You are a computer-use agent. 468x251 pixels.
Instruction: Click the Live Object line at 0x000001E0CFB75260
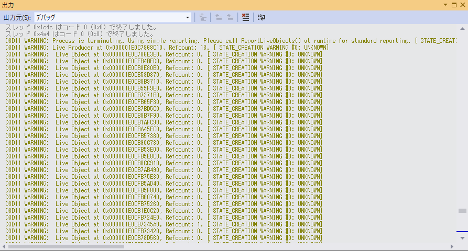(164, 204)
